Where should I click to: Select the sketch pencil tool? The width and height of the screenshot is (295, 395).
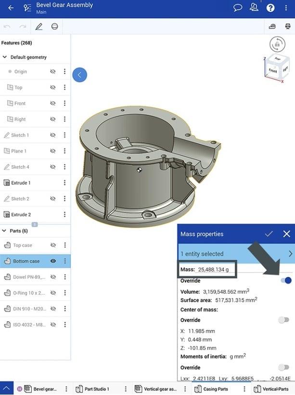39,27
